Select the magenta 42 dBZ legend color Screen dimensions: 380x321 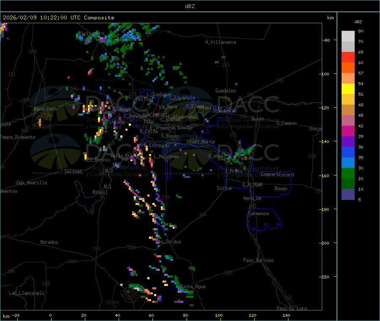[348, 131]
